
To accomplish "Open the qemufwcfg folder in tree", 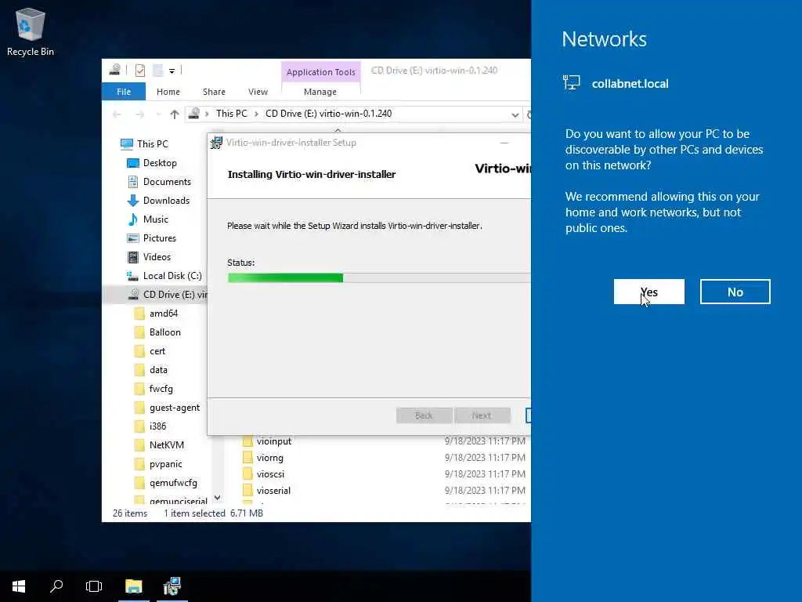I will [x=173, y=483].
